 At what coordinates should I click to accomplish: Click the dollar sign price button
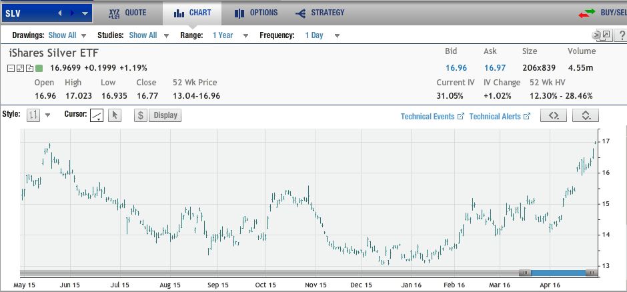pos(140,115)
